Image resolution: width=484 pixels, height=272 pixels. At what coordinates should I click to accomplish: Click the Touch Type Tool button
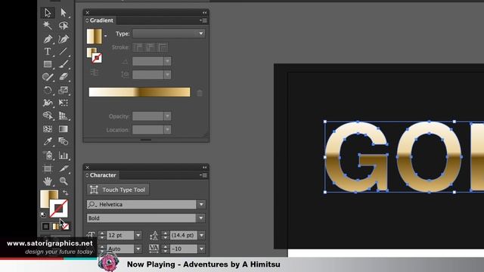point(118,190)
